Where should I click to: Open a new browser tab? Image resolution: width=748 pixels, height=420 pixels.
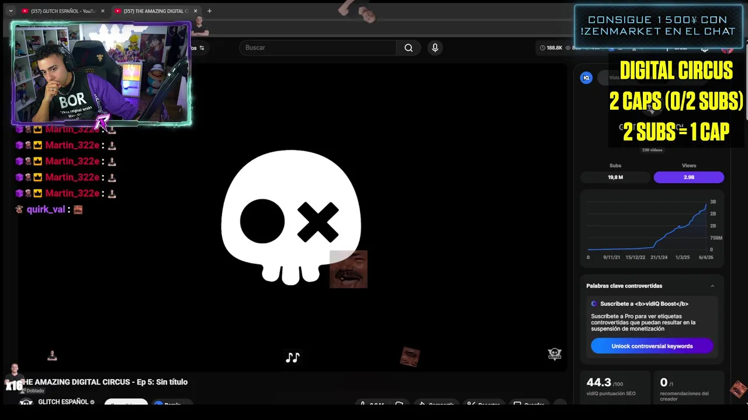(209, 11)
